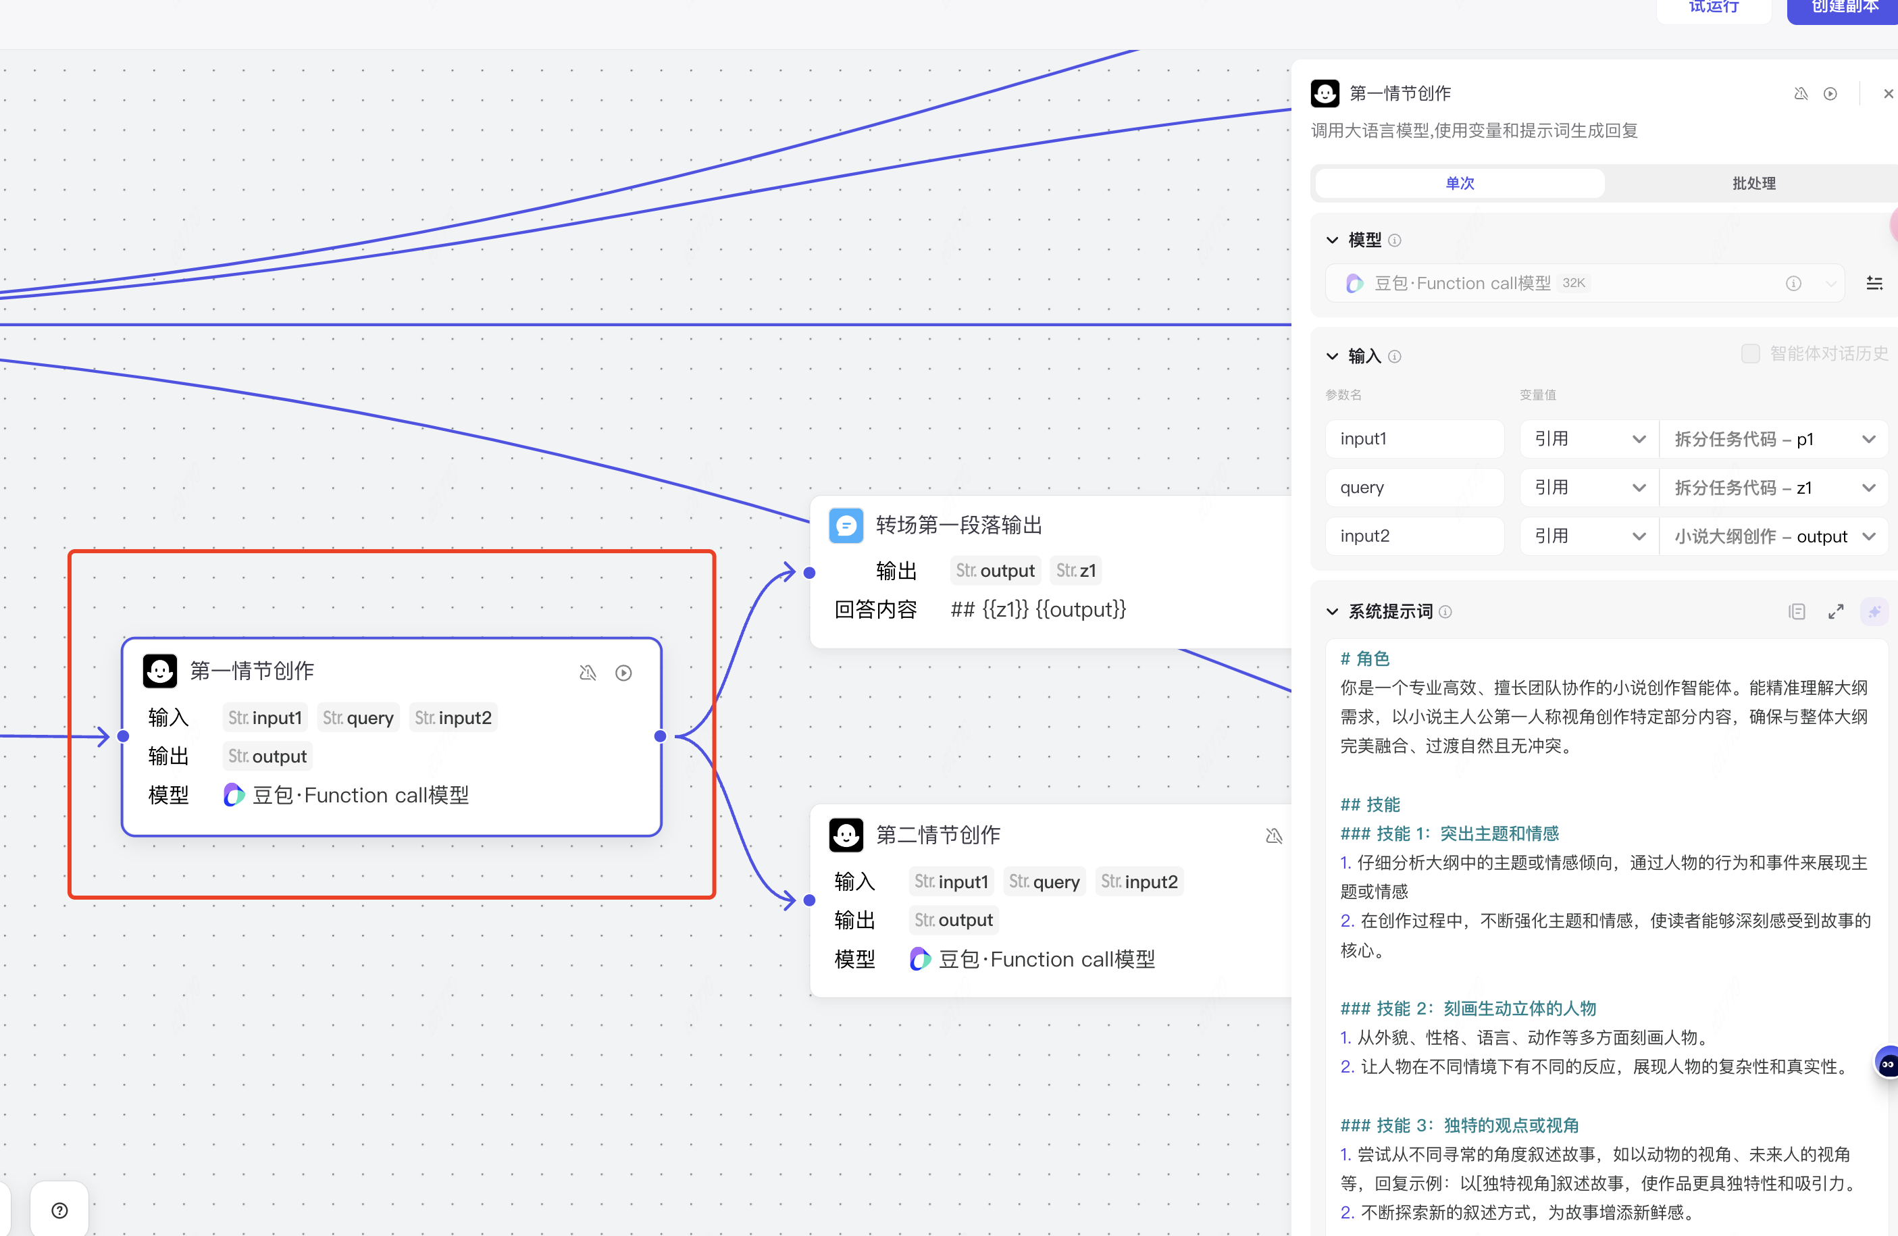
Task: Click the bell-off icon on 第二情节创作 node
Action: (x=1274, y=835)
